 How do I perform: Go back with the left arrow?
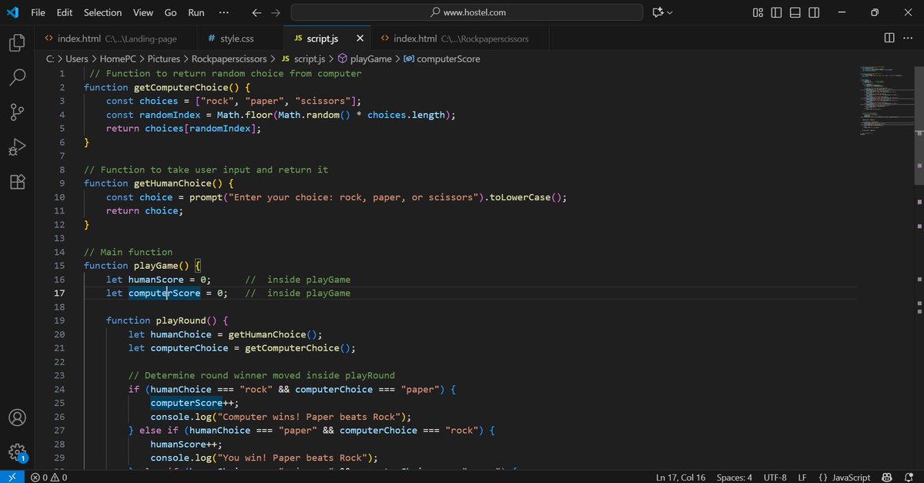(257, 12)
